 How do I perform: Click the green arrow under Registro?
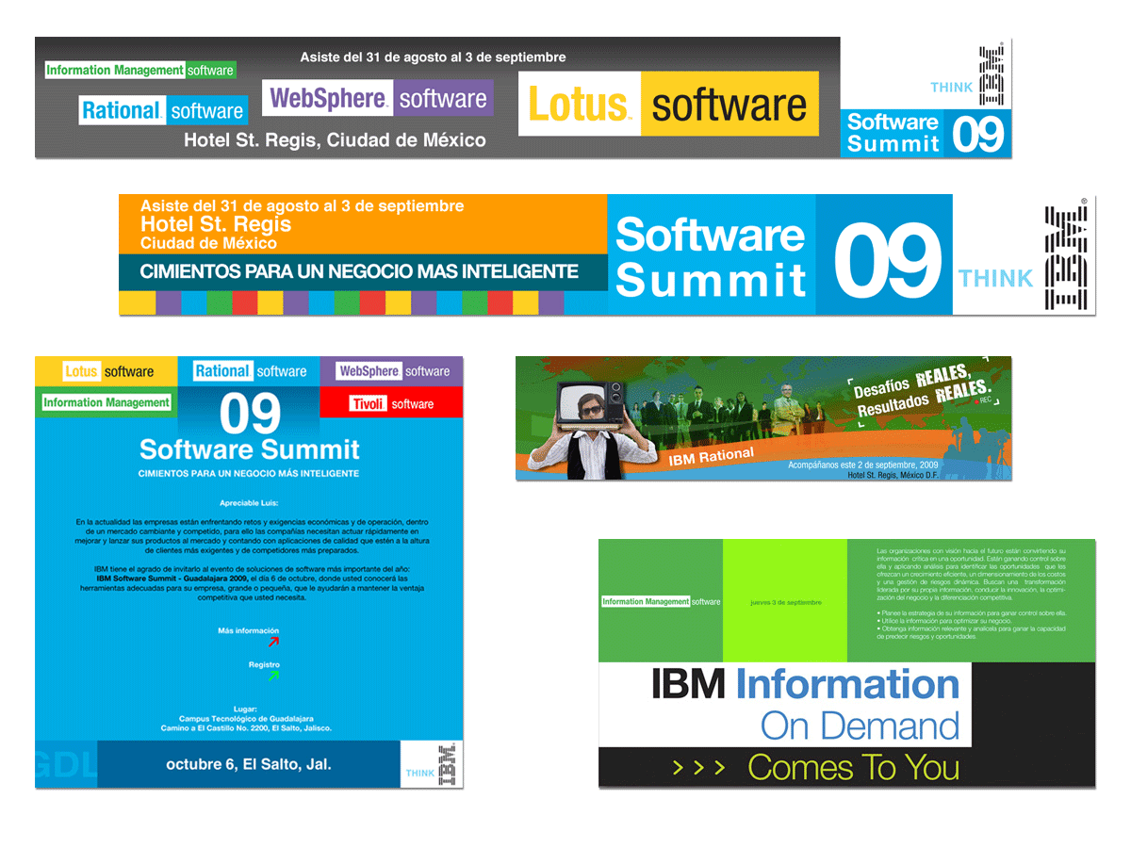273,675
